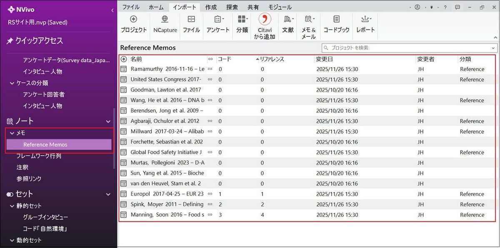The height and width of the screenshot is (248, 500).
Task: Switch to the ホーム tab
Action: point(156,7)
